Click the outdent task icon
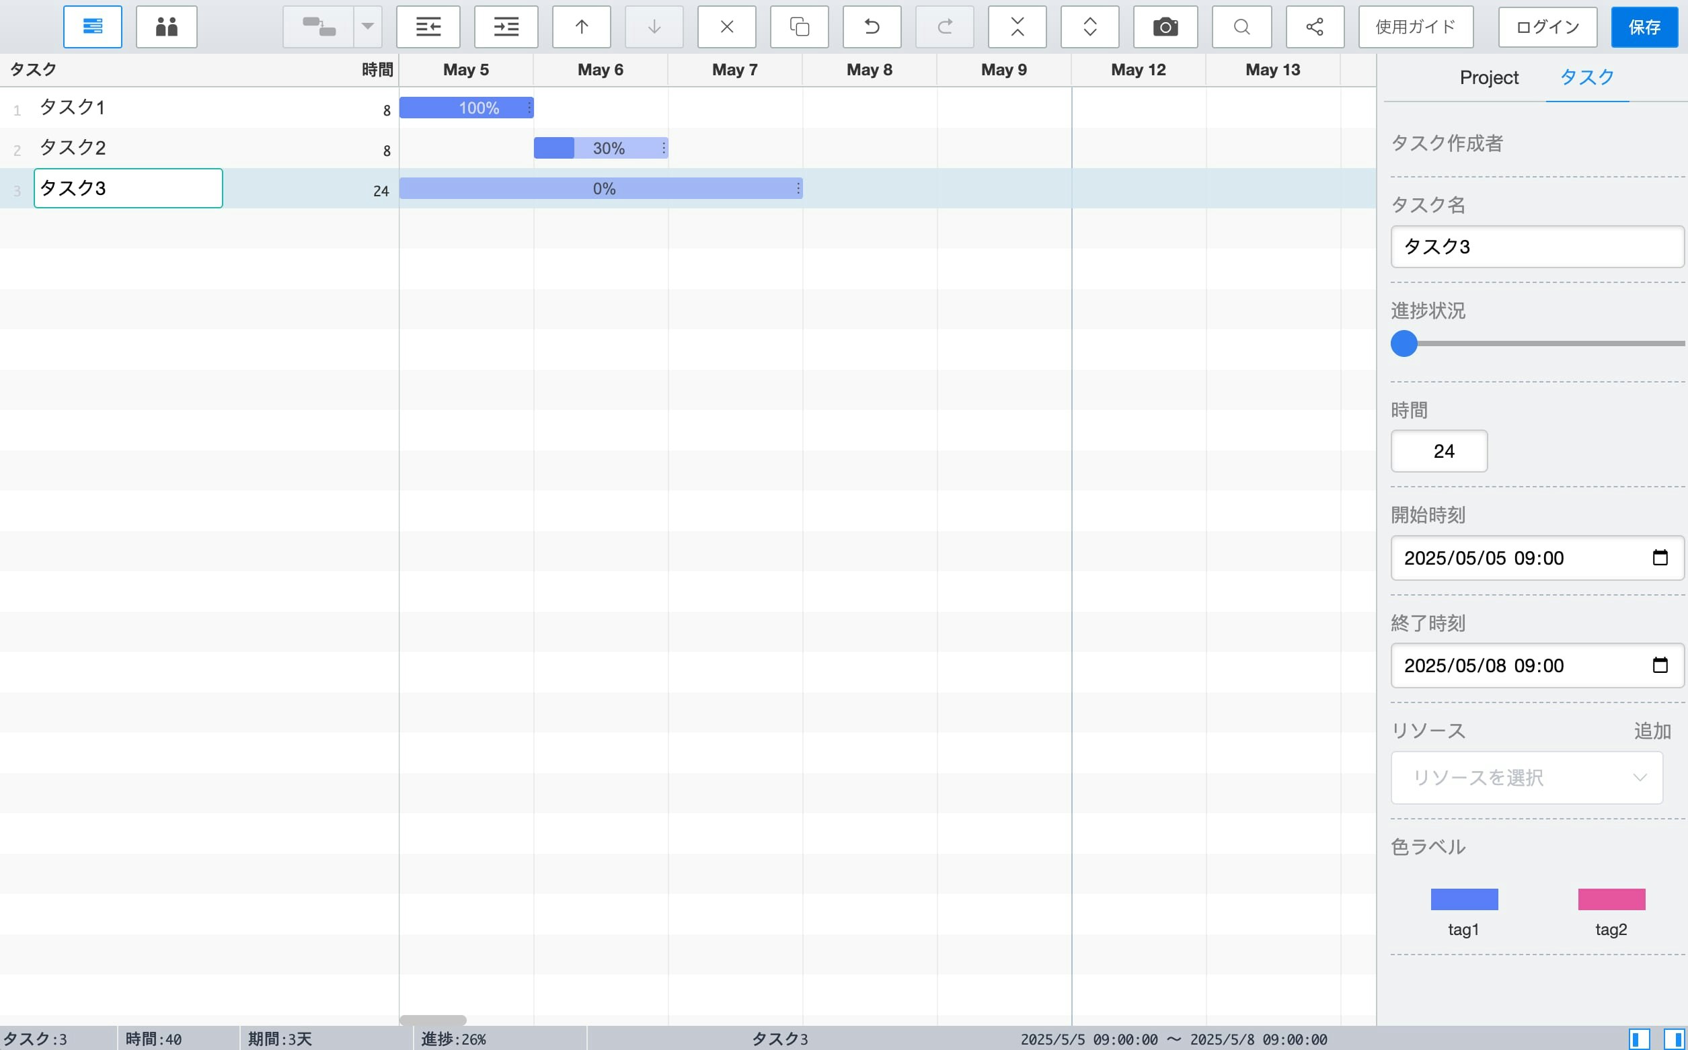 (428, 27)
